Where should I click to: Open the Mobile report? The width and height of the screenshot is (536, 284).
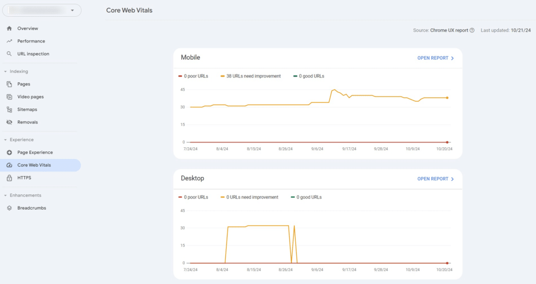435,58
